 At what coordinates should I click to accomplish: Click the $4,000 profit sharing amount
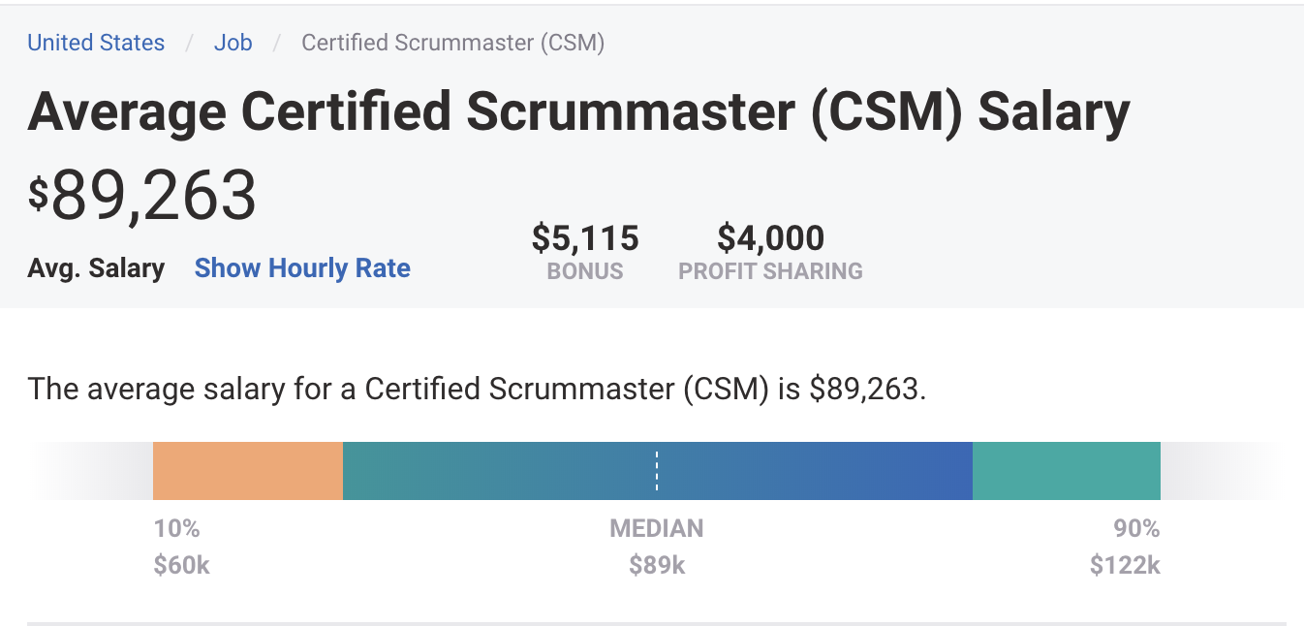click(770, 237)
